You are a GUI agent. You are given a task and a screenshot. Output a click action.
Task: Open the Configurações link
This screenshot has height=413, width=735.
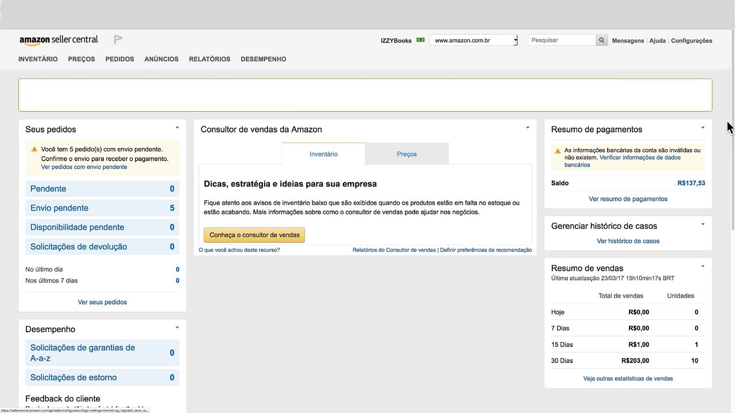click(691, 41)
